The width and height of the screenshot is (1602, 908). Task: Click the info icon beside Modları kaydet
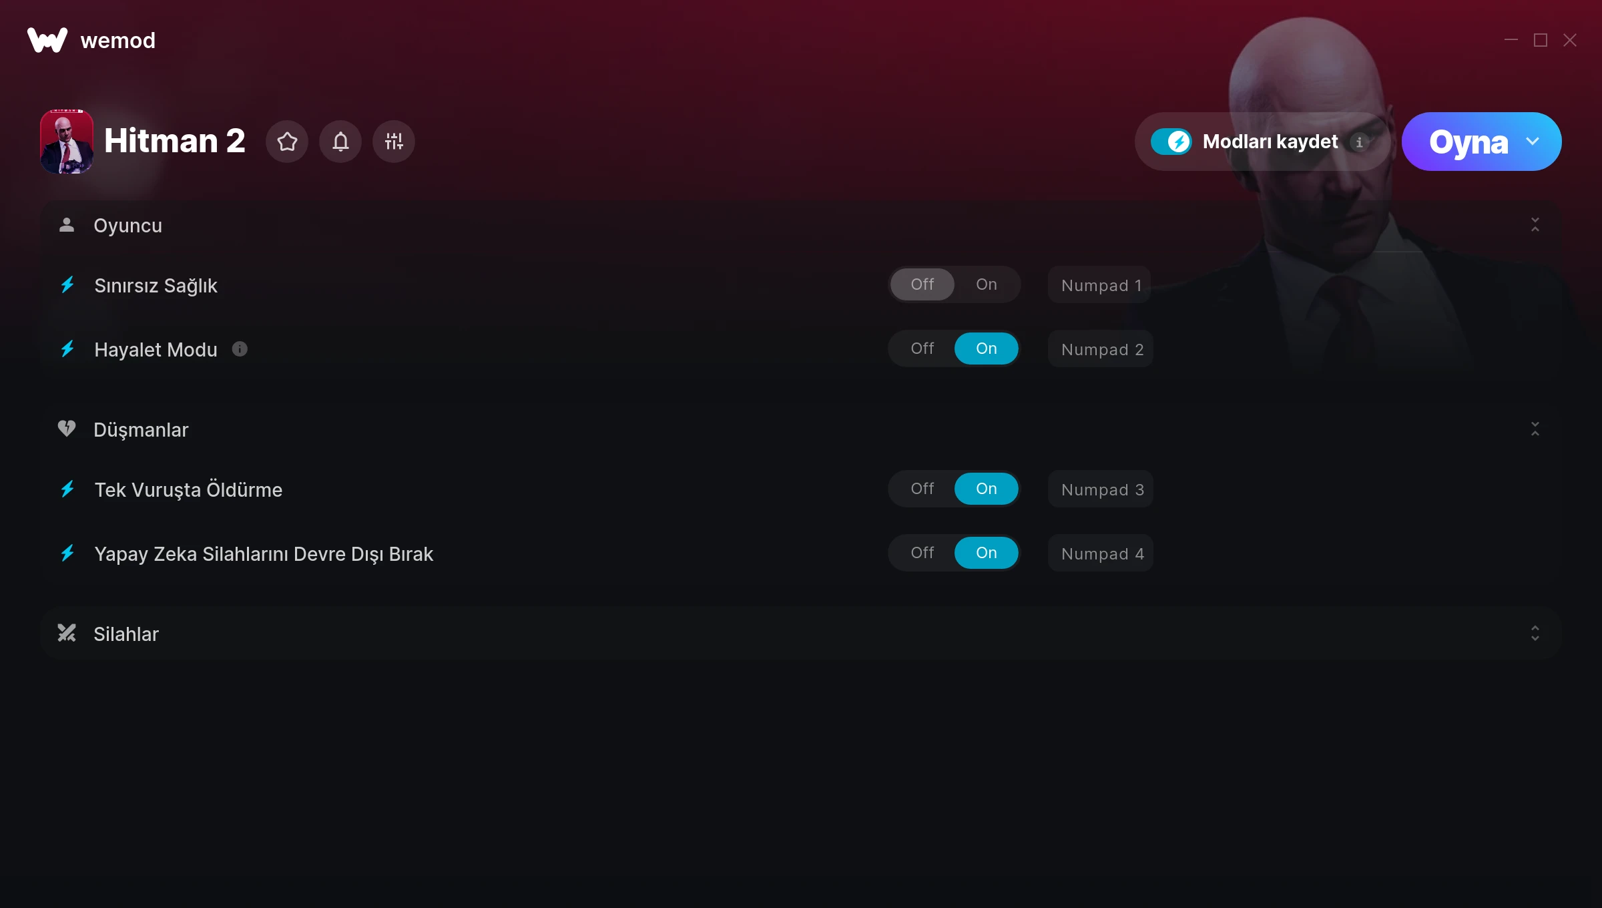point(1359,142)
